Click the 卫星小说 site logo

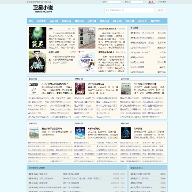coord(43,9)
